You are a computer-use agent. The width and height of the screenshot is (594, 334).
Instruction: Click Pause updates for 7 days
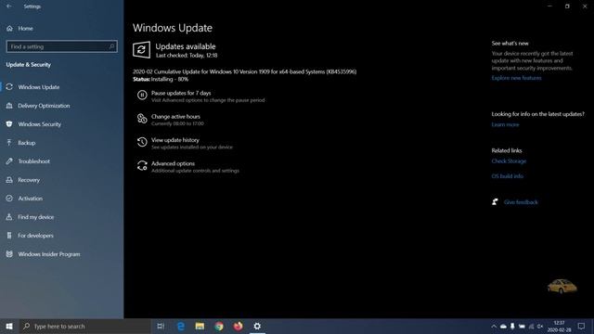click(181, 93)
